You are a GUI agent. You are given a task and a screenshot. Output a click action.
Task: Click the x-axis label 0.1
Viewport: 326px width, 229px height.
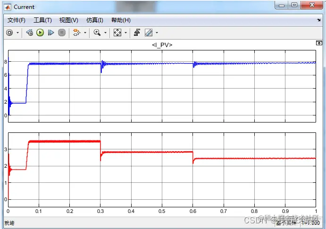pos(39,212)
